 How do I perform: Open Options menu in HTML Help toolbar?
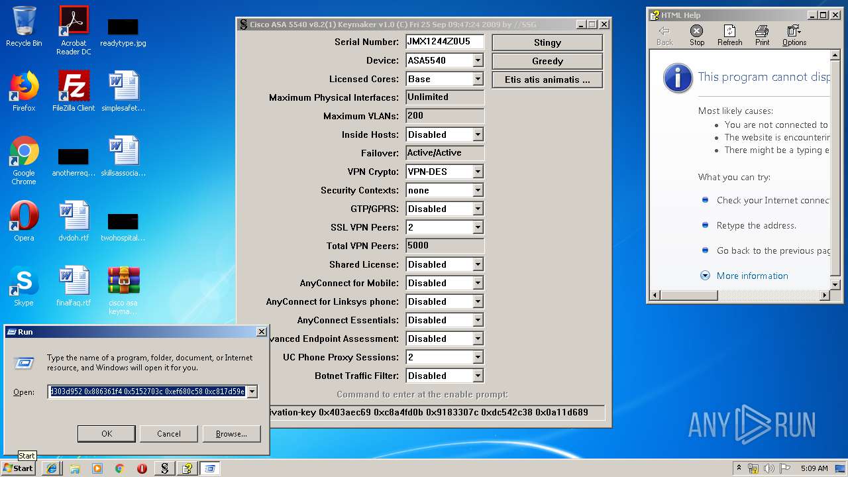(794, 36)
